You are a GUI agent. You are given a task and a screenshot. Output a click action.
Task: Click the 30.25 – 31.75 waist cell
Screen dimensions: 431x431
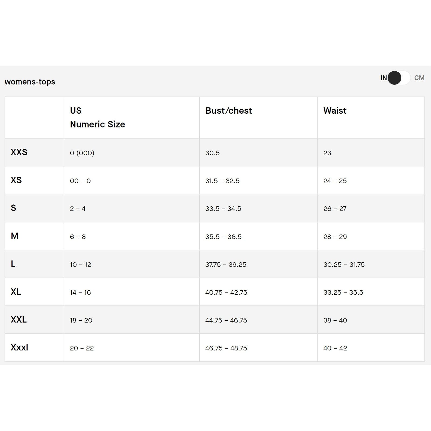point(344,265)
